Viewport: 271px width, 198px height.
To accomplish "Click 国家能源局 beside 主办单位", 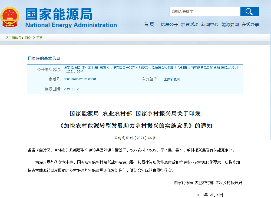I will (172, 80).
